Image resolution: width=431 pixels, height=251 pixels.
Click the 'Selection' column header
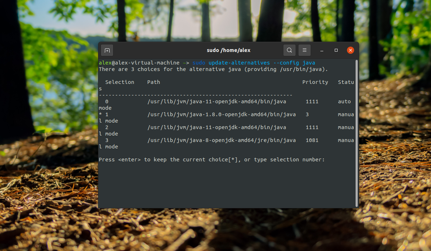[x=120, y=82]
